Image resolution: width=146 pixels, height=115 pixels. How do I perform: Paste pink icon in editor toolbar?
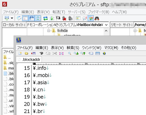point(61,53)
